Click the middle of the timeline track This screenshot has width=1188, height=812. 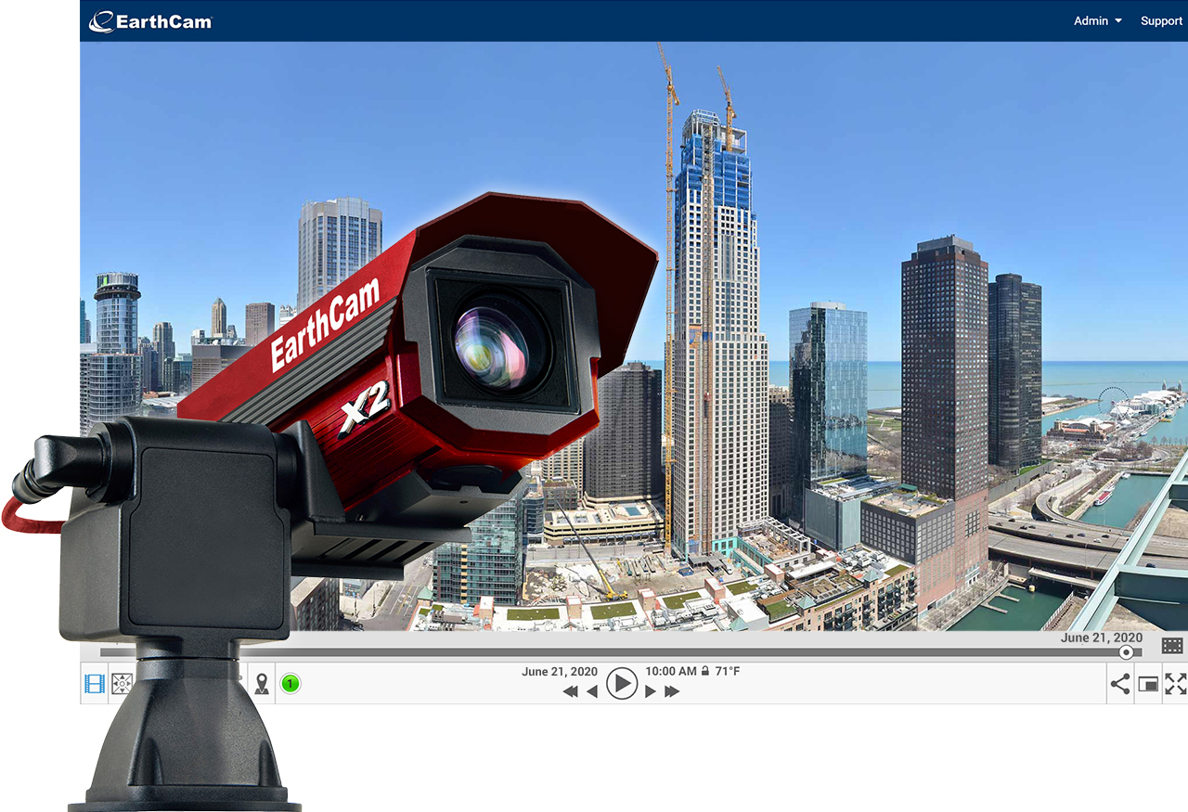[620, 652]
